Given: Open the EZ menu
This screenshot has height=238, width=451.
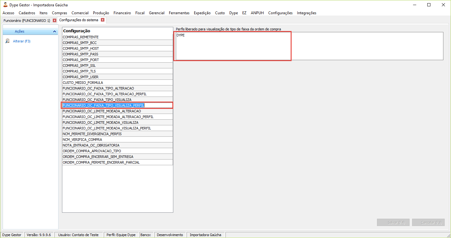Looking at the screenshot, I should 244,13.
